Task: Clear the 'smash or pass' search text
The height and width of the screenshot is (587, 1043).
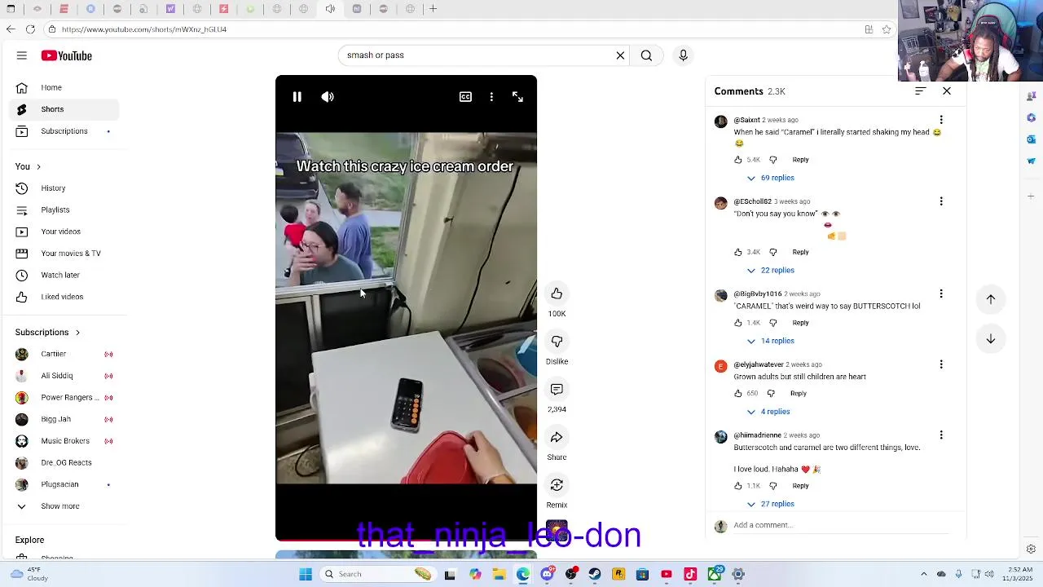Action: (x=620, y=55)
